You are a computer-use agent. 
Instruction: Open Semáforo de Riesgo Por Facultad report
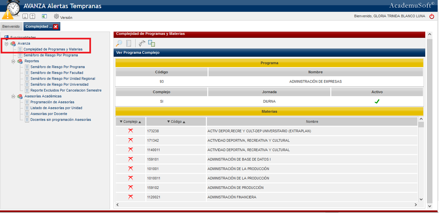point(57,73)
